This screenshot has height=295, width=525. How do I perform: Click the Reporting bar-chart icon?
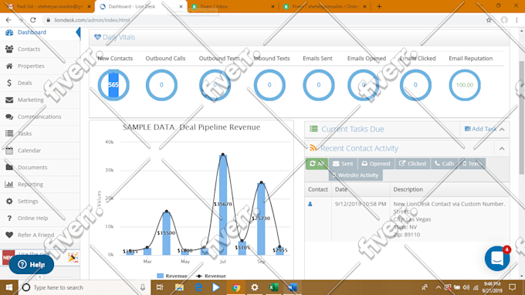click(9, 184)
